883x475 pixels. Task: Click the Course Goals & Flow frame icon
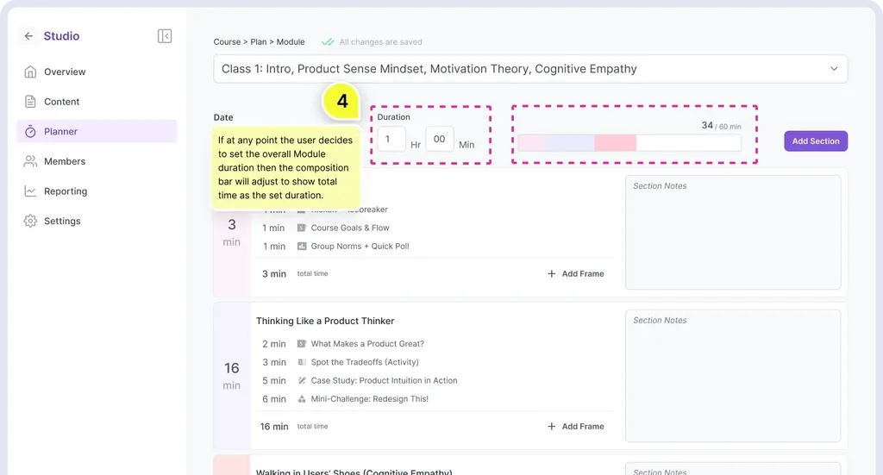[301, 228]
